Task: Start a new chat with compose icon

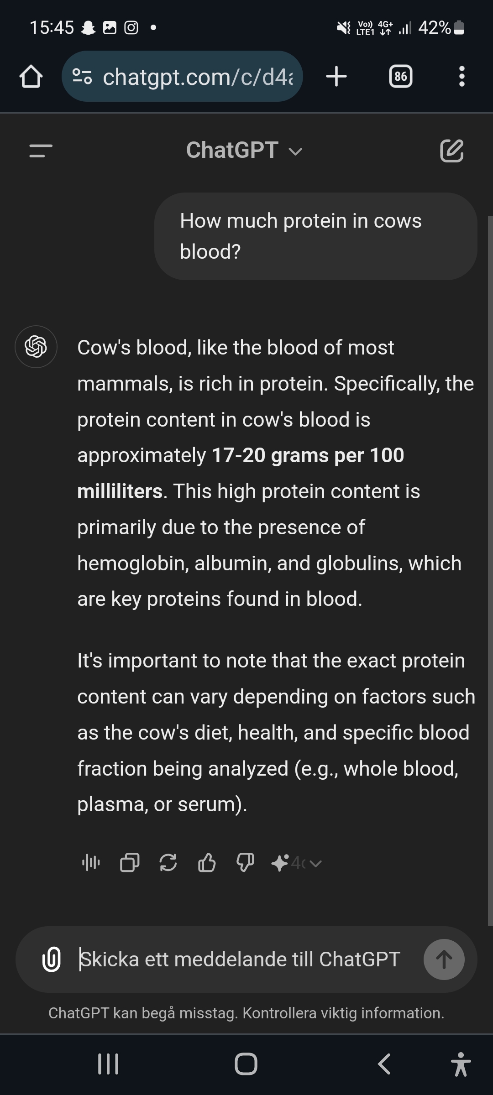Action: pyautogui.click(x=451, y=151)
